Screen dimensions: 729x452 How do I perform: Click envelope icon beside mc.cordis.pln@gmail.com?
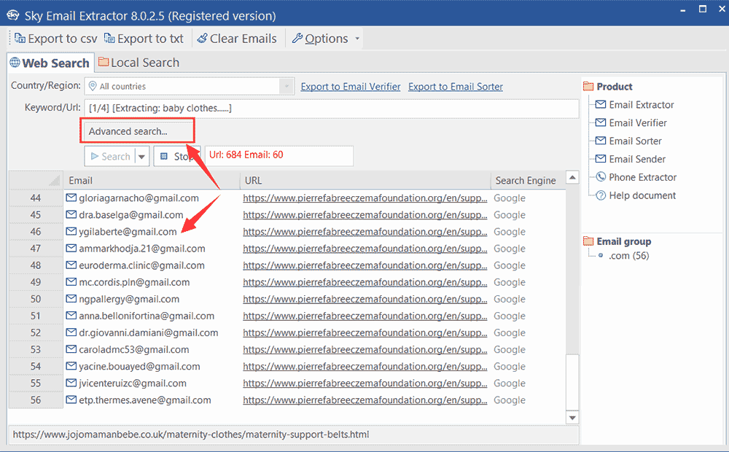[x=71, y=282]
